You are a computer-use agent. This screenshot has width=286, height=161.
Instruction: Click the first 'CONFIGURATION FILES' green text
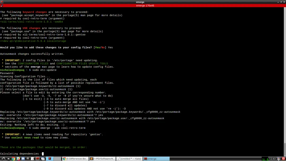[33, 64]
